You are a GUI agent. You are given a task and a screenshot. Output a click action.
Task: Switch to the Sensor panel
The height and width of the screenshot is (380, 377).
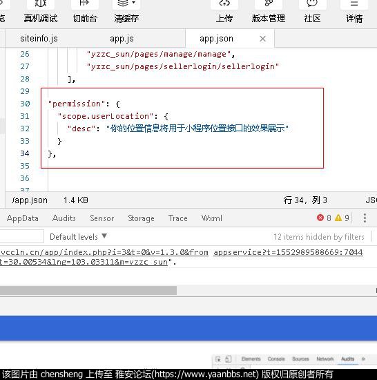click(102, 218)
